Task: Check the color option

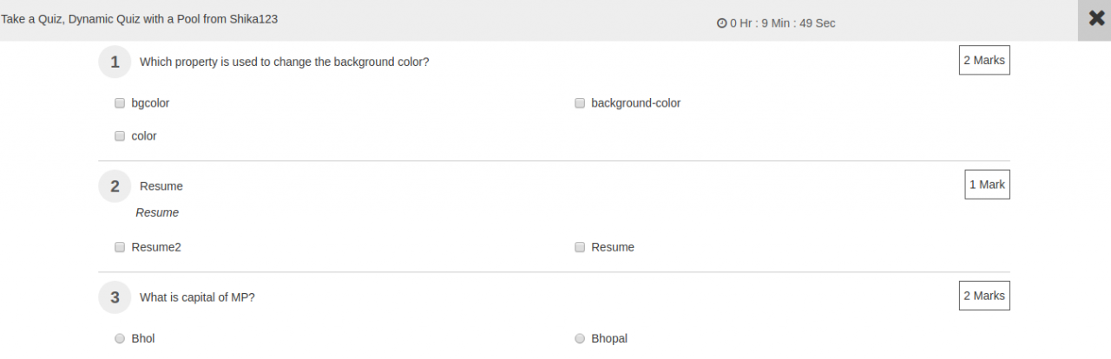Action: [x=120, y=136]
